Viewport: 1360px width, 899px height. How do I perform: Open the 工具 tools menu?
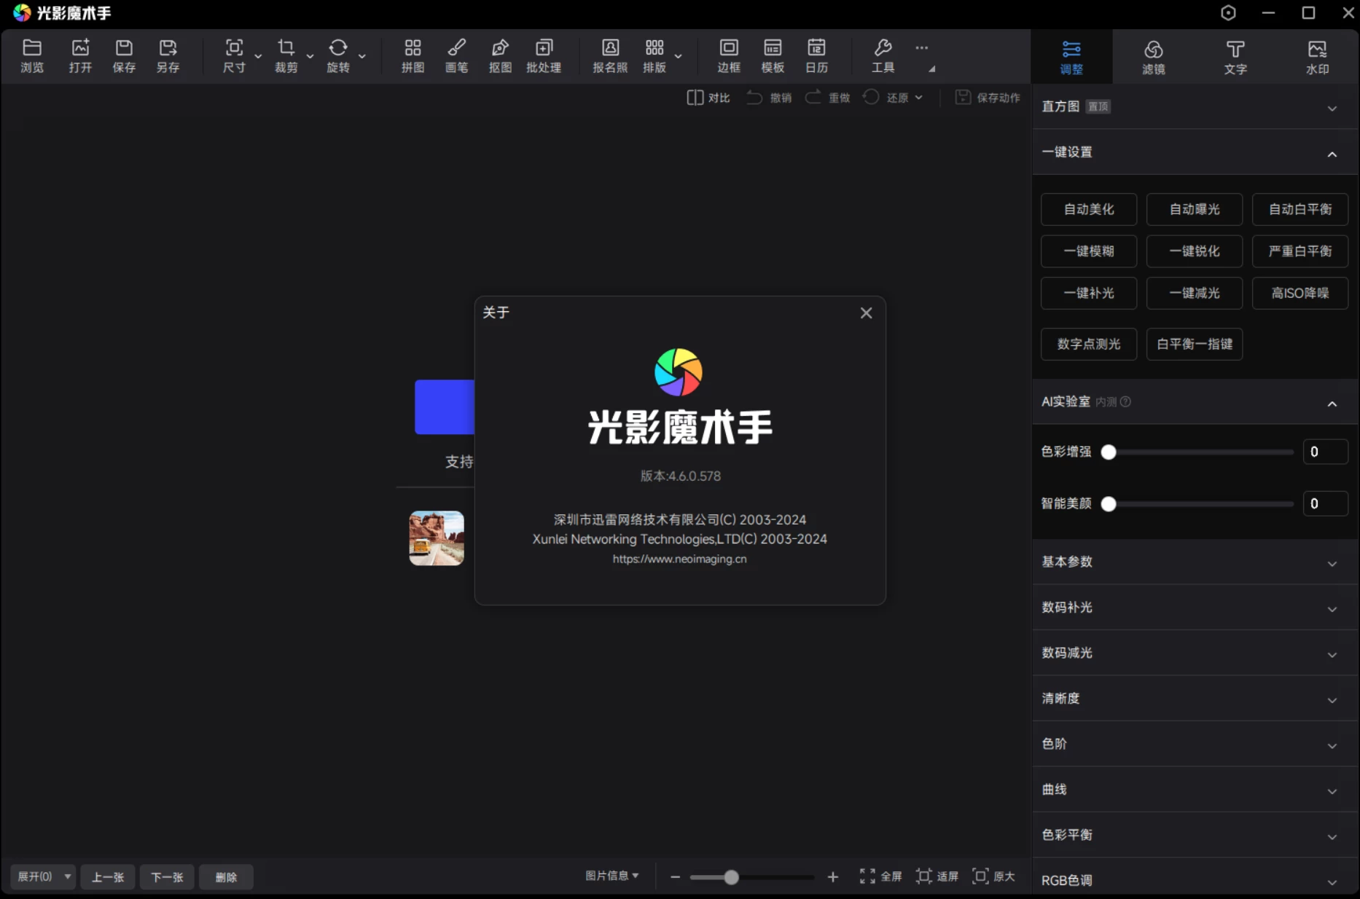(883, 56)
